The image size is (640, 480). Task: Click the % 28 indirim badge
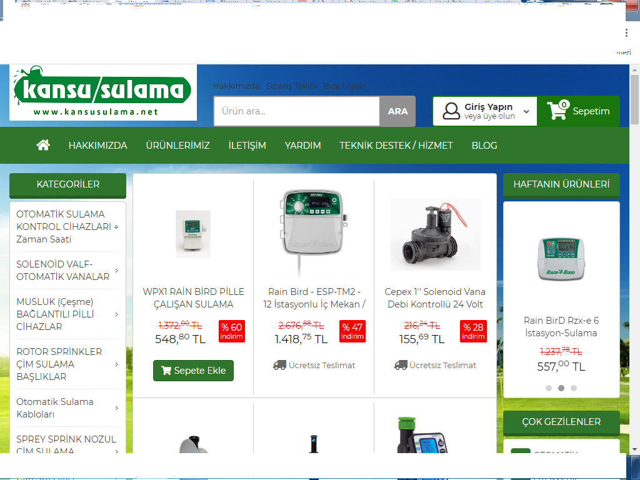[474, 331]
